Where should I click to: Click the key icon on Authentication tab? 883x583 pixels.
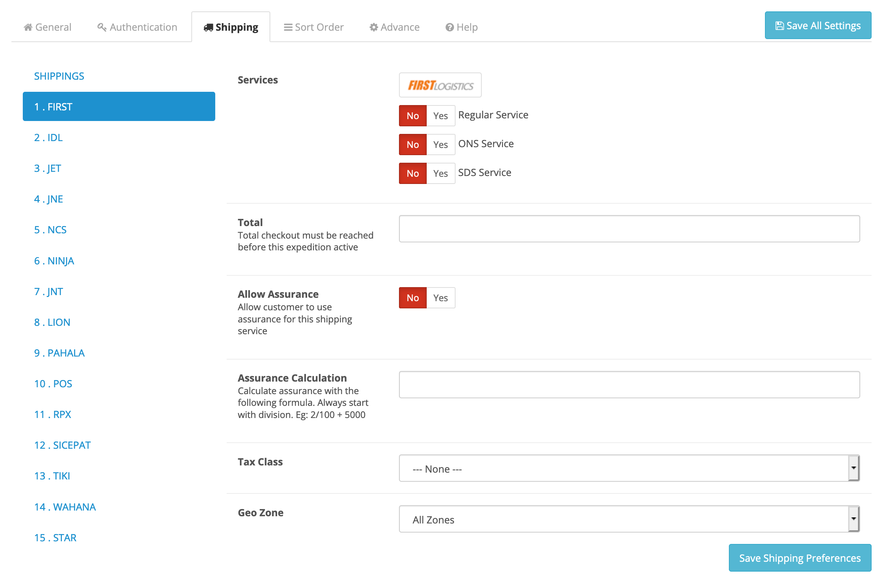coord(102,27)
